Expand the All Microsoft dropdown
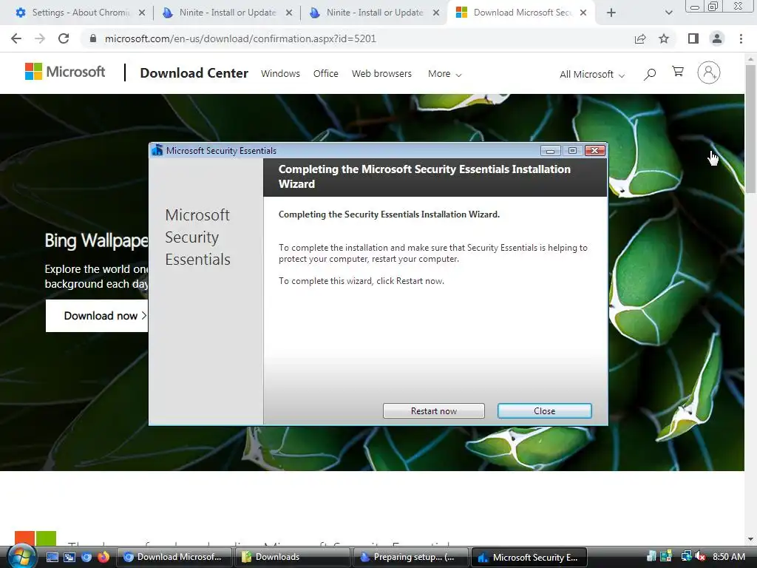The height and width of the screenshot is (568, 757). click(x=592, y=75)
